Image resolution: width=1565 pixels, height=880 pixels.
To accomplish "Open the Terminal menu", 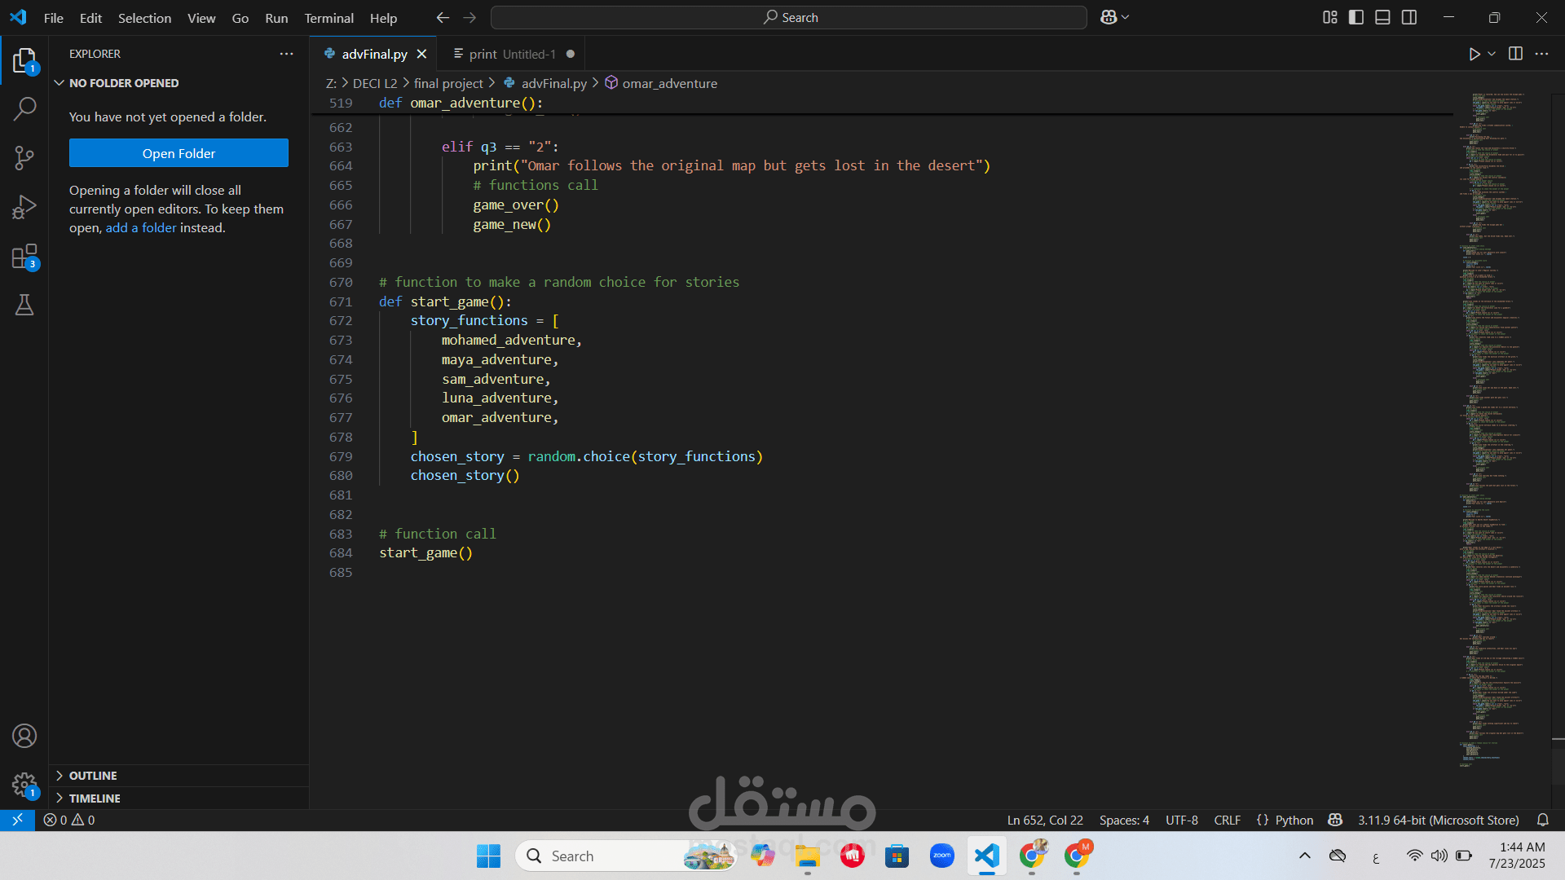I will point(328,18).
